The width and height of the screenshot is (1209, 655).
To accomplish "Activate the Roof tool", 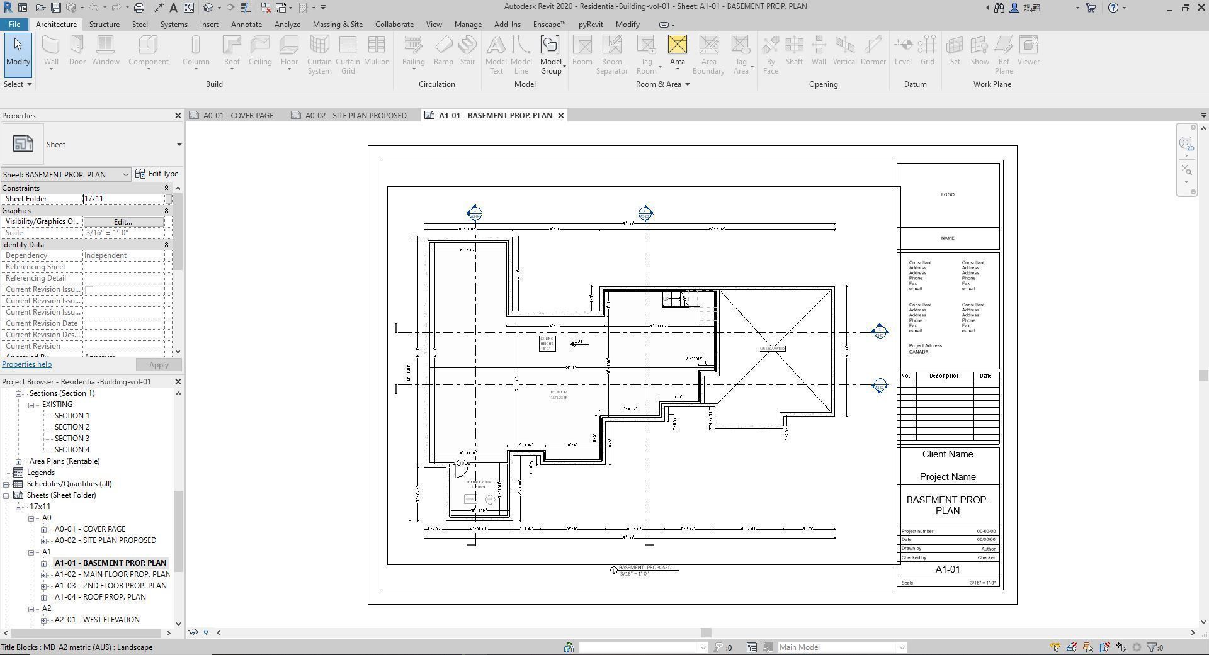I will click(232, 51).
